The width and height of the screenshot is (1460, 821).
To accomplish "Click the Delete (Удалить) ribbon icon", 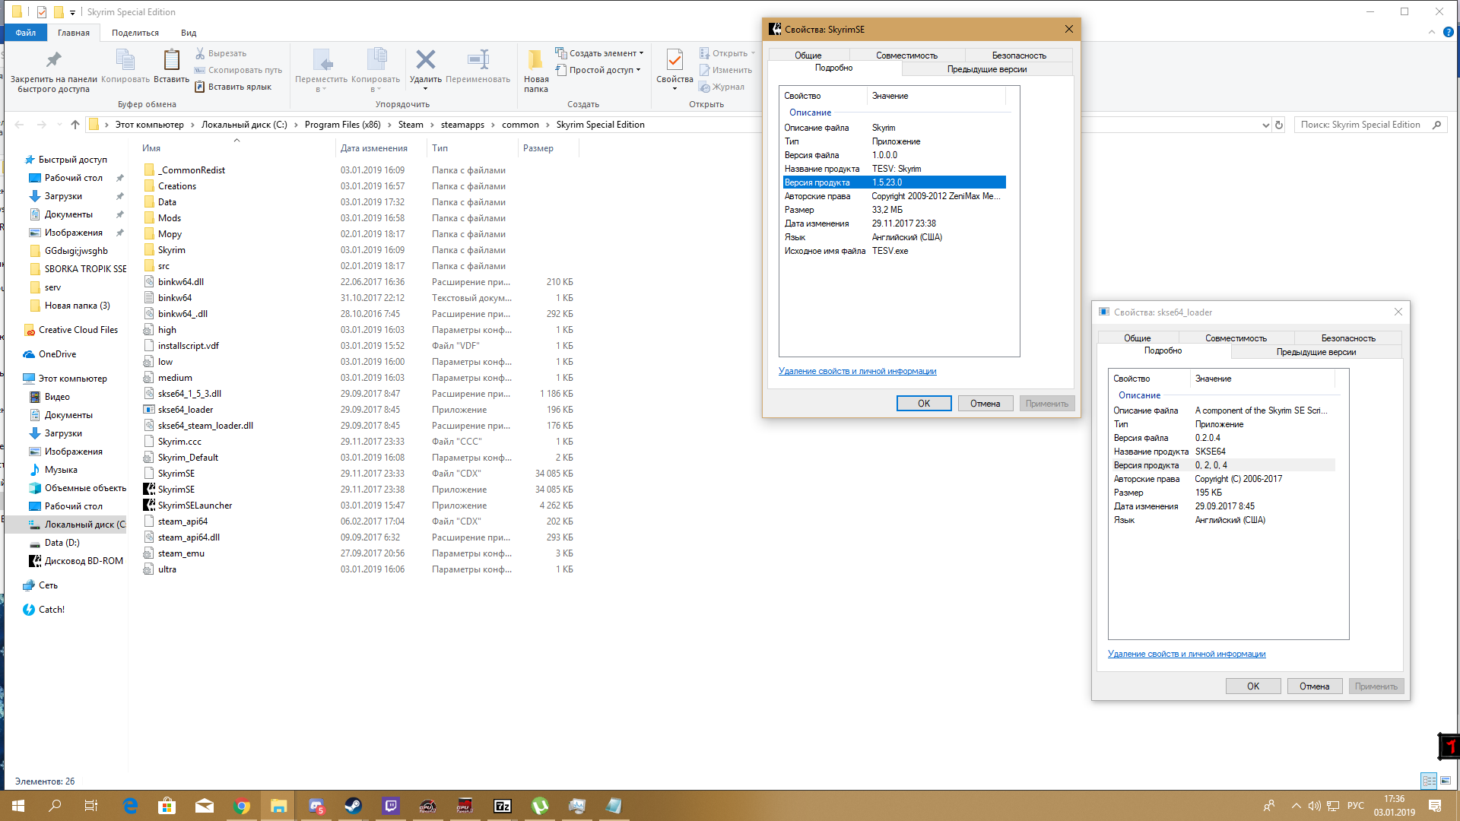I will 426,61.
